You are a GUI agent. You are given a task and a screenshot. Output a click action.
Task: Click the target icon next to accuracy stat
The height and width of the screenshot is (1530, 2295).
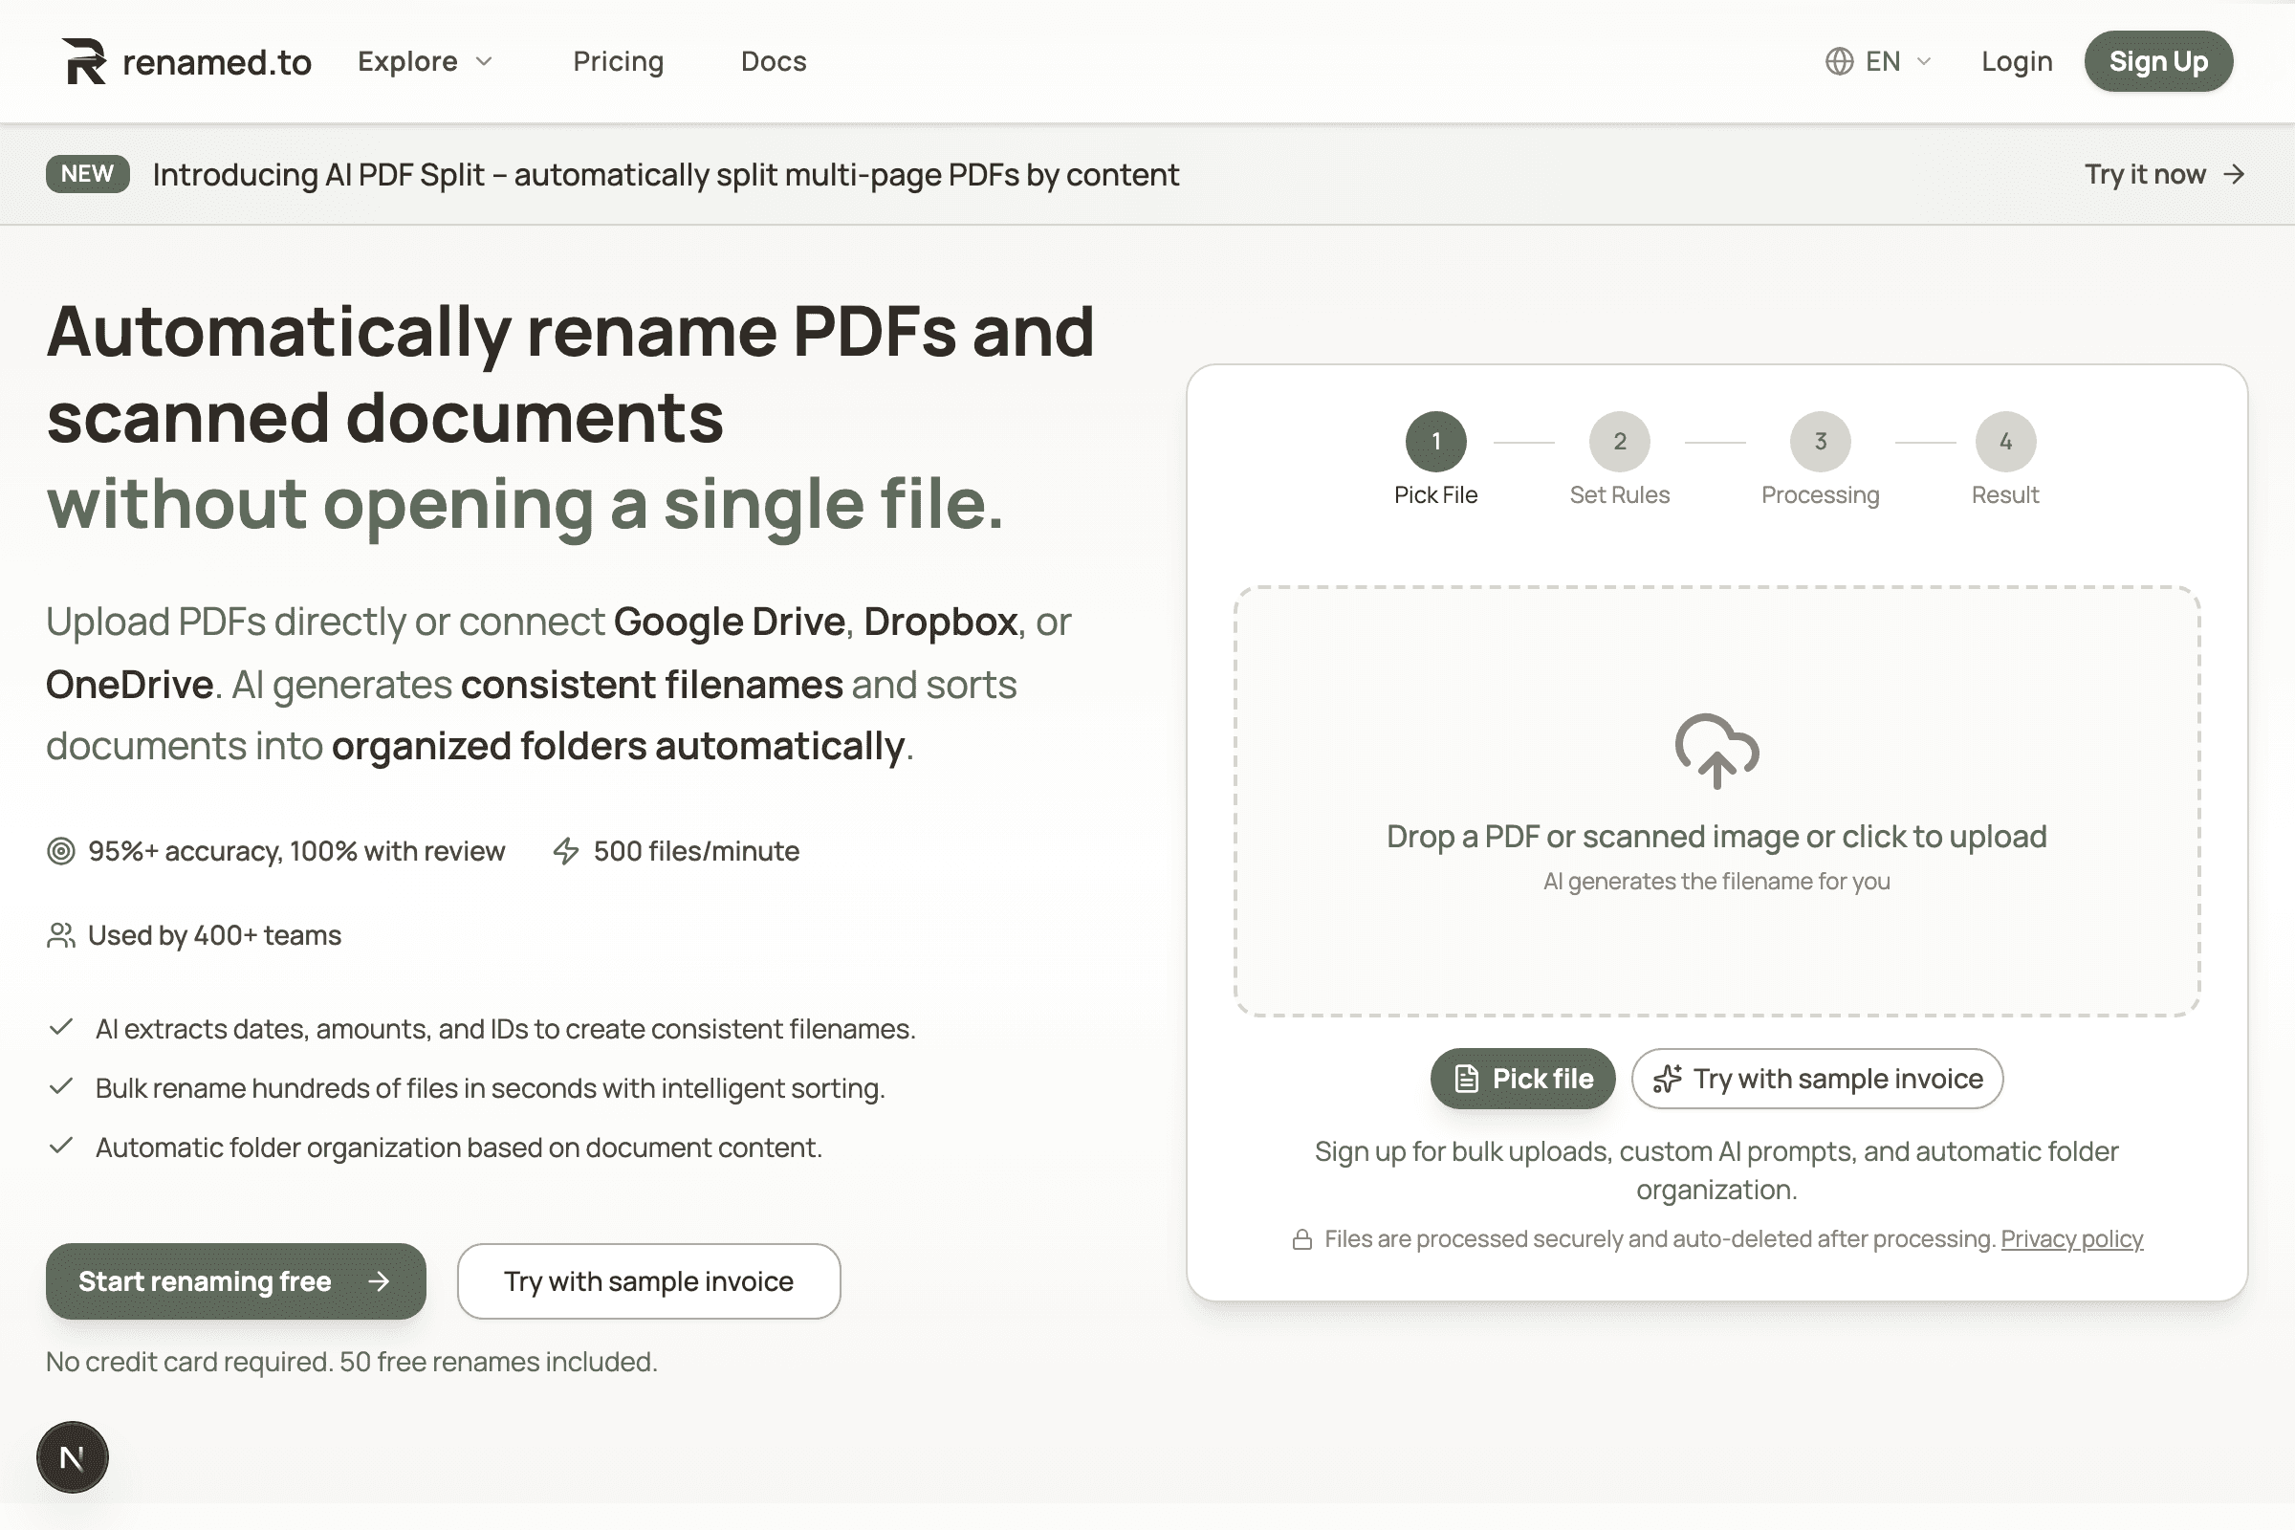pyautogui.click(x=60, y=850)
